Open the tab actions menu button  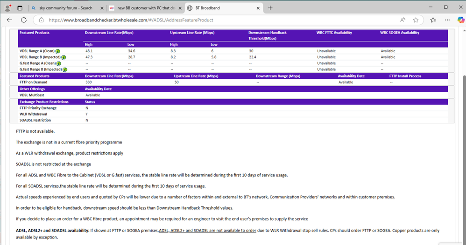click(x=20, y=8)
